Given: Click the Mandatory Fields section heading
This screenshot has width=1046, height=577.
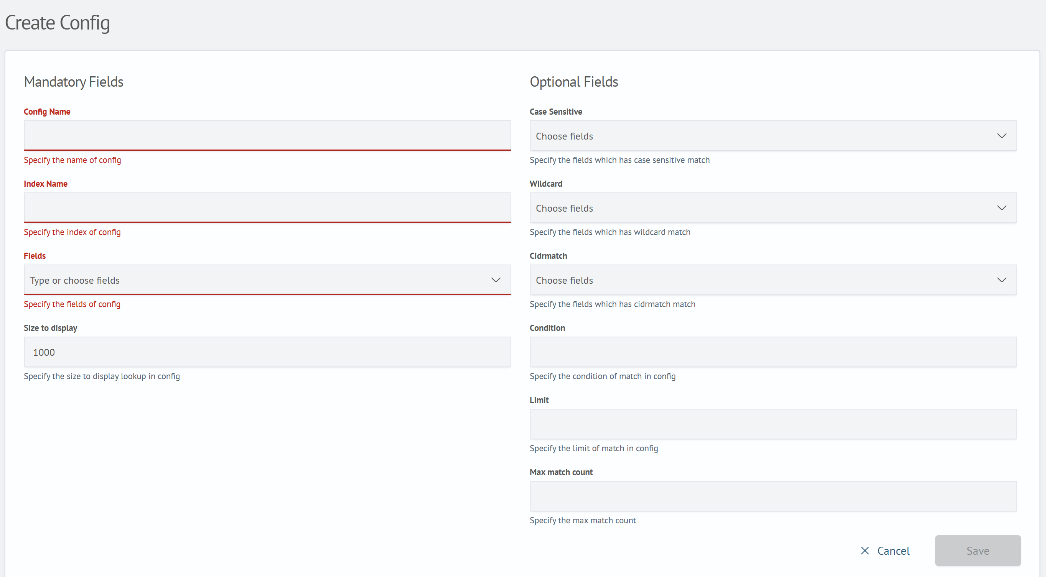Looking at the screenshot, I should [74, 82].
